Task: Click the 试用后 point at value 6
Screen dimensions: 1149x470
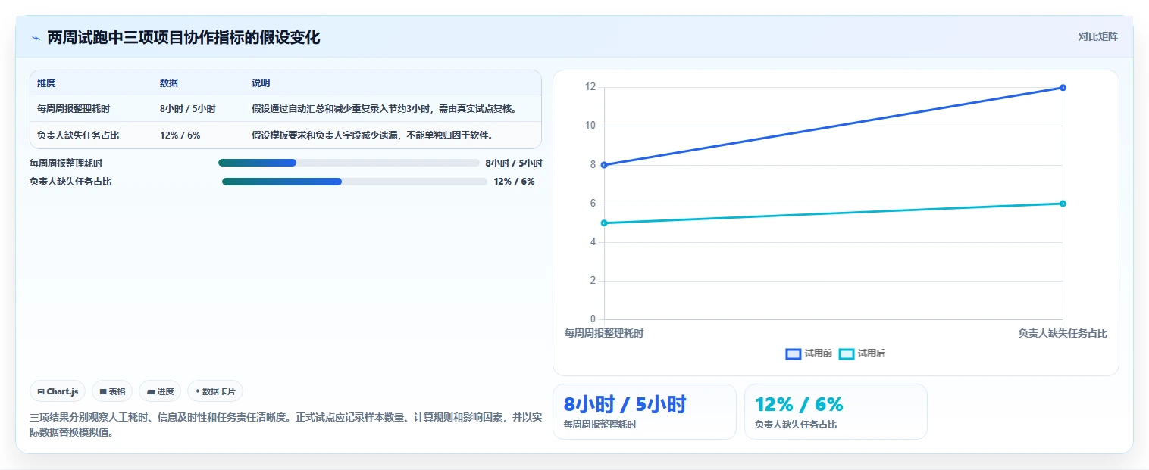Action: (x=1063, y=204)
